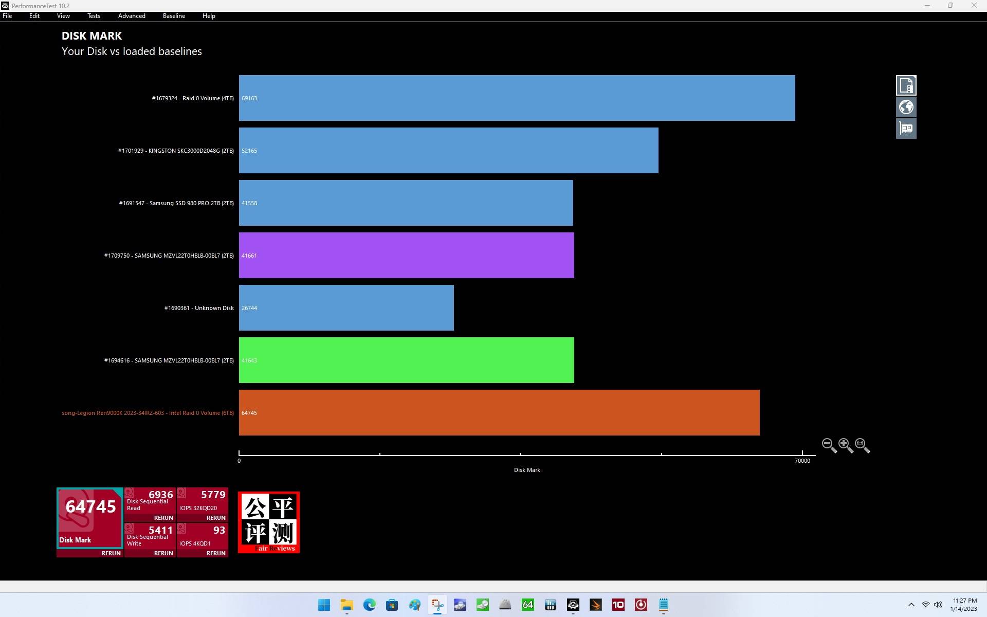Click the hardware card icon button
Screen dimensions: 987x617
906,129
